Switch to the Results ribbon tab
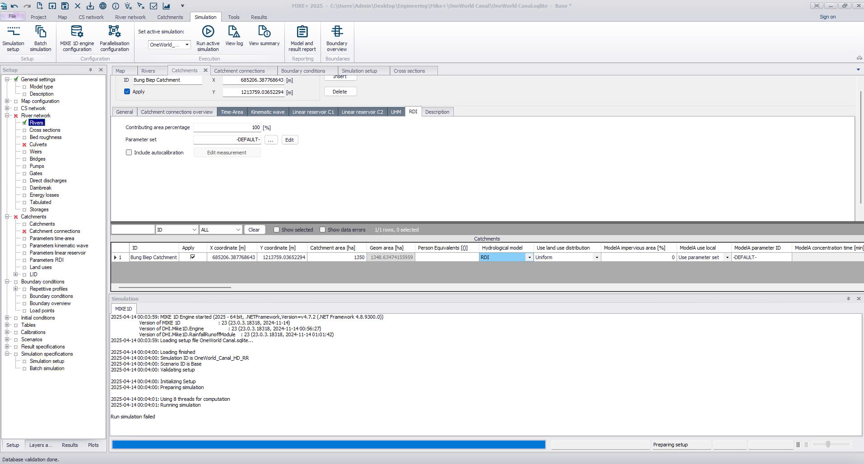864x464 pixels. [259, 17]
